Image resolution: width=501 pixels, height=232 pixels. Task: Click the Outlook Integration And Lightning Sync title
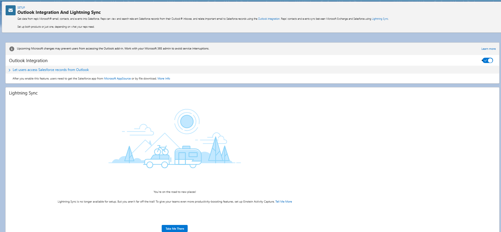pyautogui.click(x=59, y=12)
